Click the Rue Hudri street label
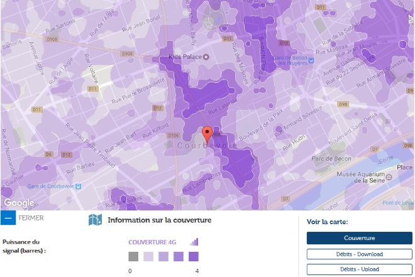 pos(294,143)
